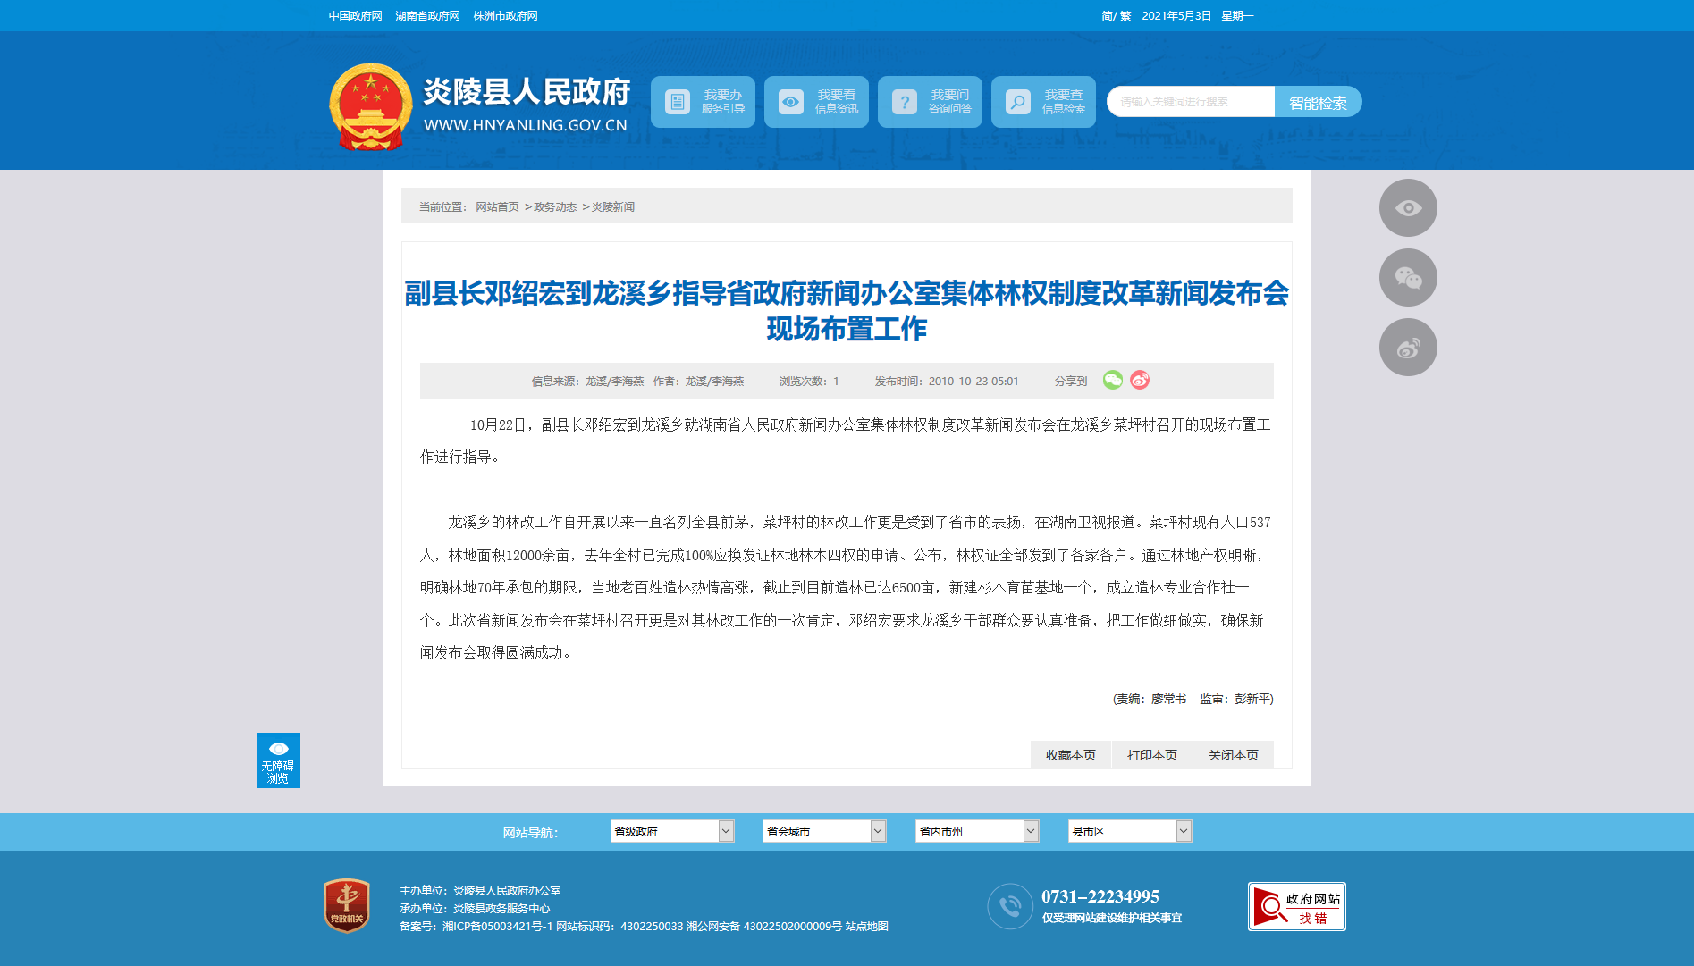Screen dimensions: 1694x966
Task: Open 我要看 信息资讯 section
Action: pyautogui.click(x=816, y=102)
